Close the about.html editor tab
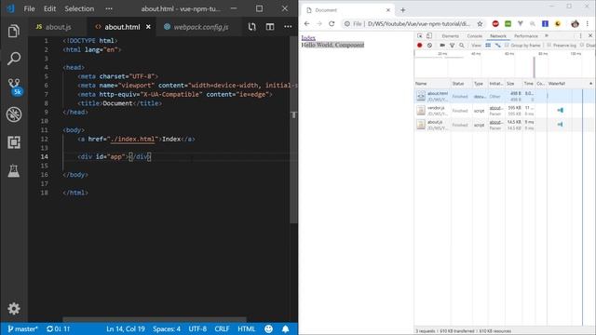This screenshot has height=335, width=596. click(x=148, y=27)
